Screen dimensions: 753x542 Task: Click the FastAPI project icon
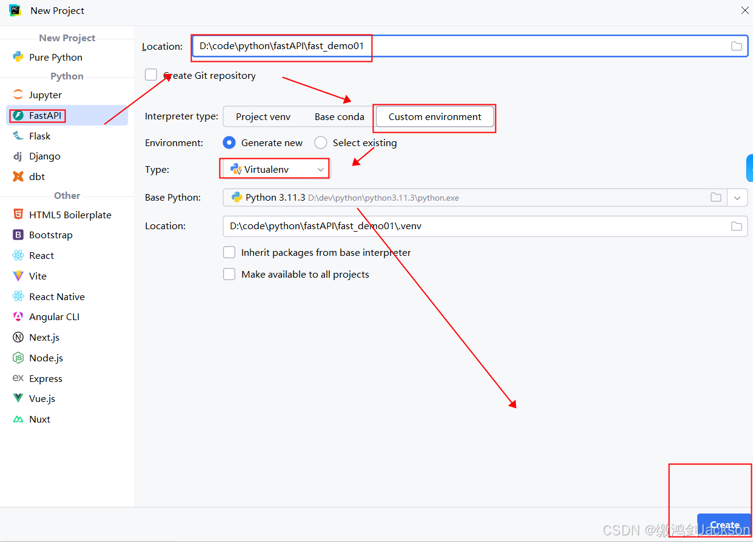pyautogui.click(x=18, y=115)
